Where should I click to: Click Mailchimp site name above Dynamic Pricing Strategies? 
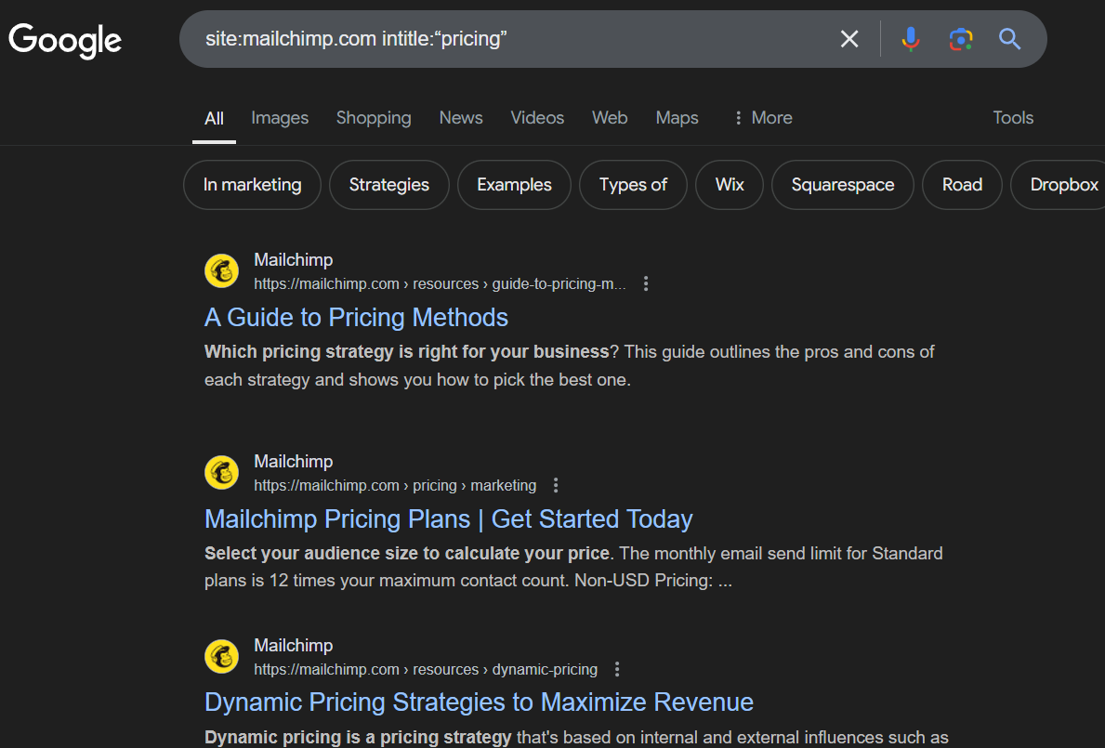coord(293,645)
